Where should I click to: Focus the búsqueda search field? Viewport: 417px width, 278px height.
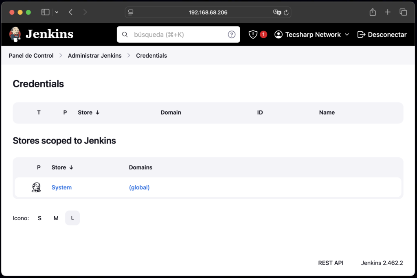point(178,35)
